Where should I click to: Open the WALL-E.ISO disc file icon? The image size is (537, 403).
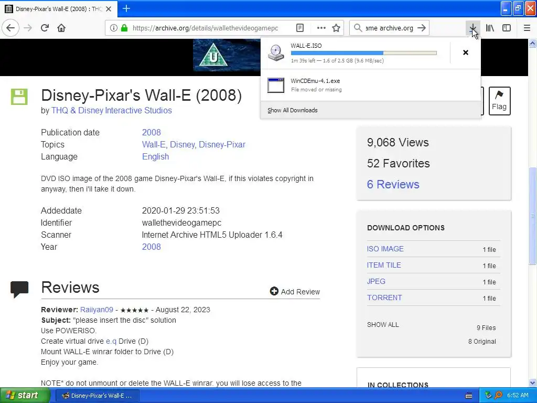pyautogui.click(x=276, y=53)
